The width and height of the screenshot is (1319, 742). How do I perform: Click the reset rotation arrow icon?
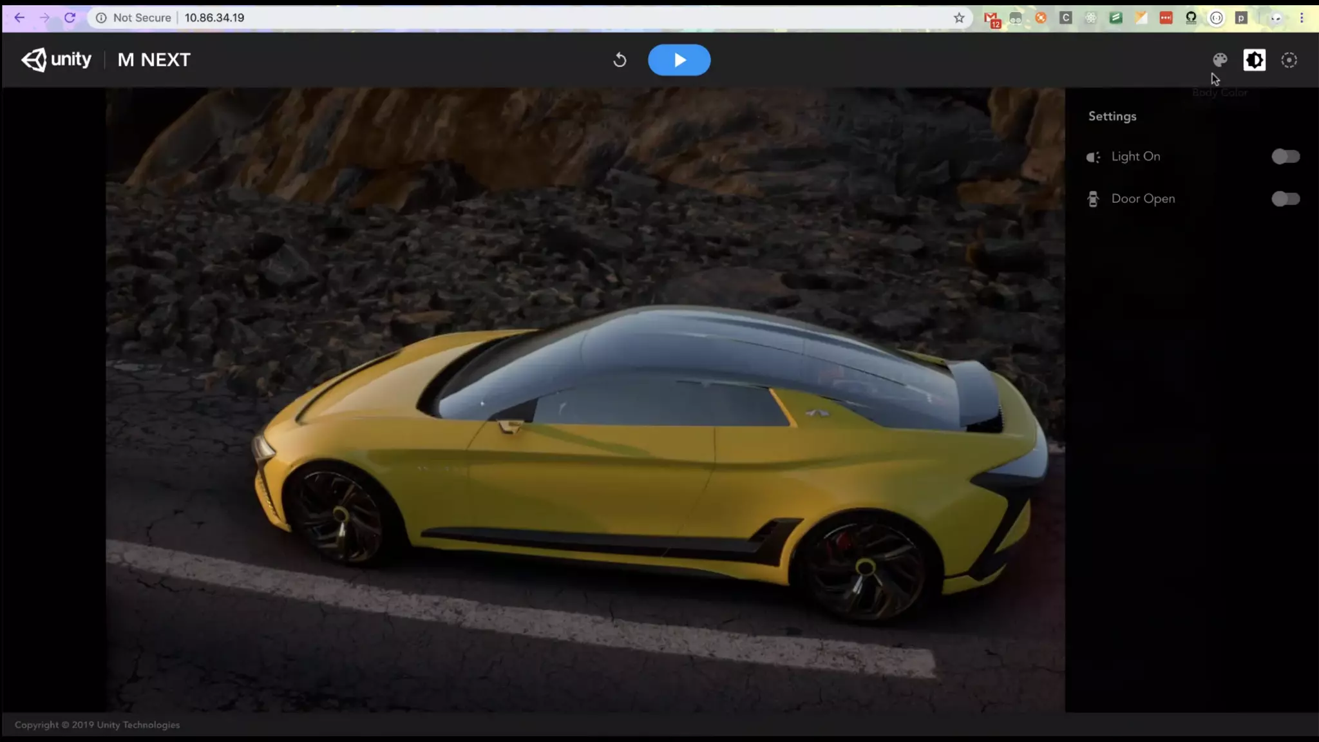(x=620, y=60)
